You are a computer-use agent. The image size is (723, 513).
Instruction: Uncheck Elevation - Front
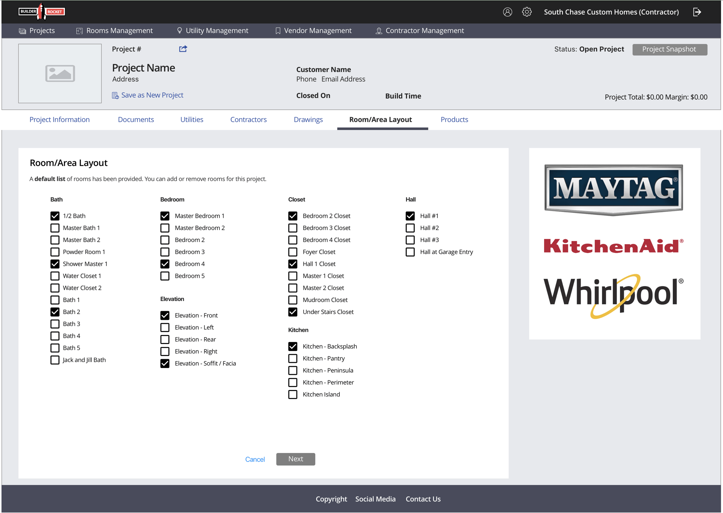click(165, 315)
